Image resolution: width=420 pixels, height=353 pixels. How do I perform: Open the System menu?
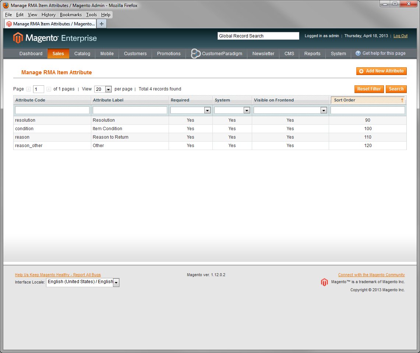pyautogui.click(x=338, y=54)
